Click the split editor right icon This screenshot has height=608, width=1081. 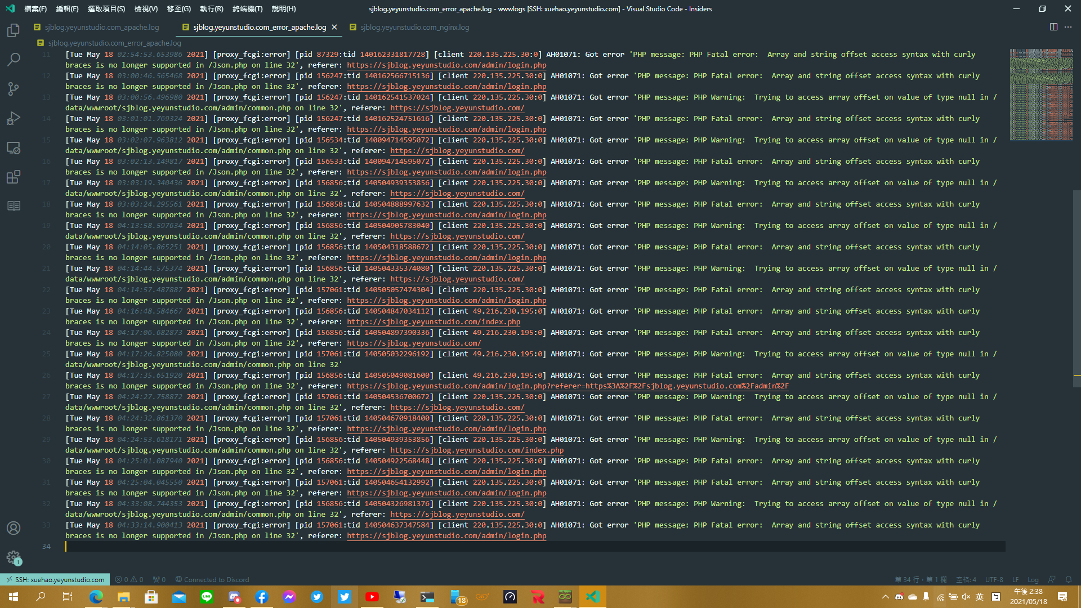pyautogui.click(x=1053, y=27)
